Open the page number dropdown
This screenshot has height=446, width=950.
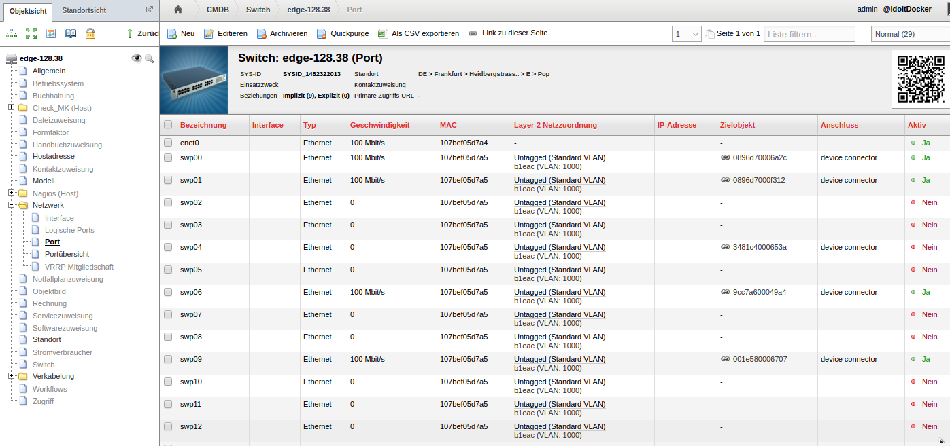click(686, 34)
